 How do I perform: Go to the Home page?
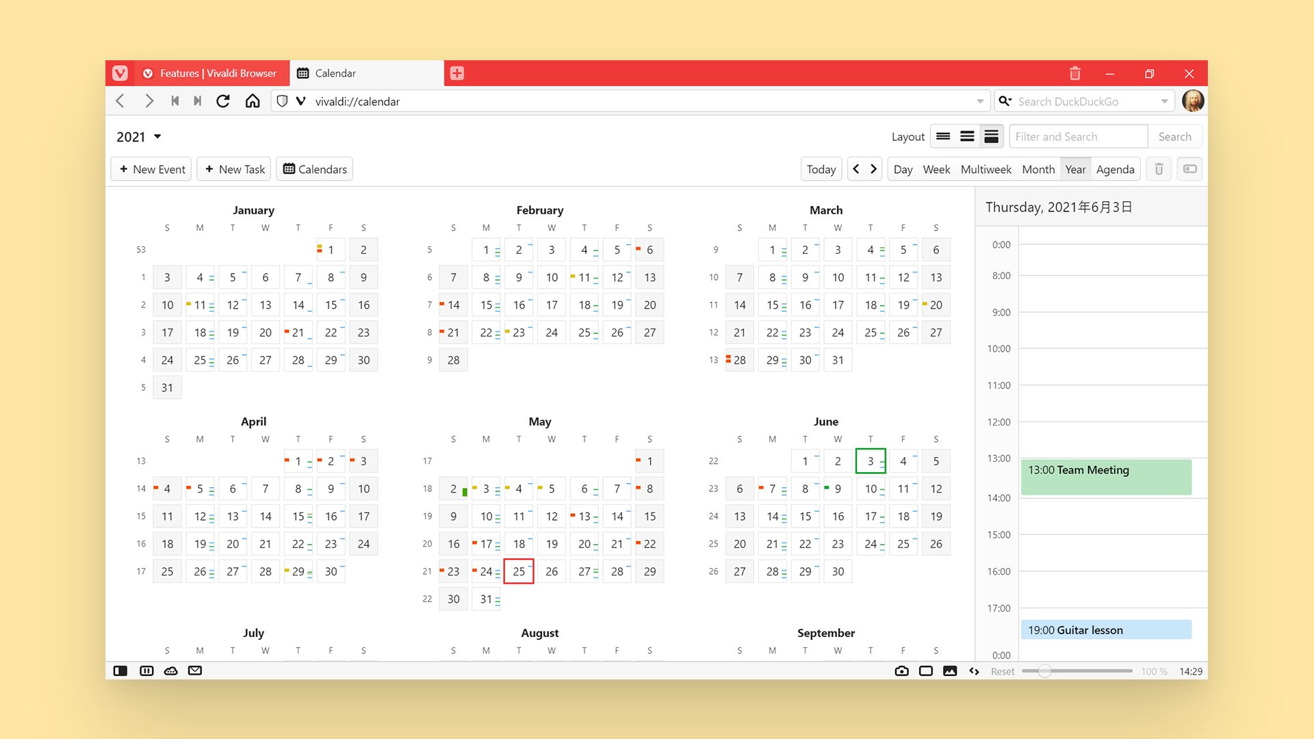click(x=253, y=101)
